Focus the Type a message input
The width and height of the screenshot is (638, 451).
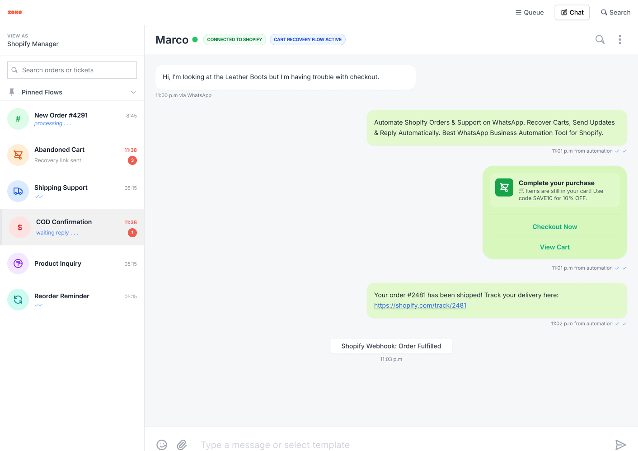pos(402,445)
